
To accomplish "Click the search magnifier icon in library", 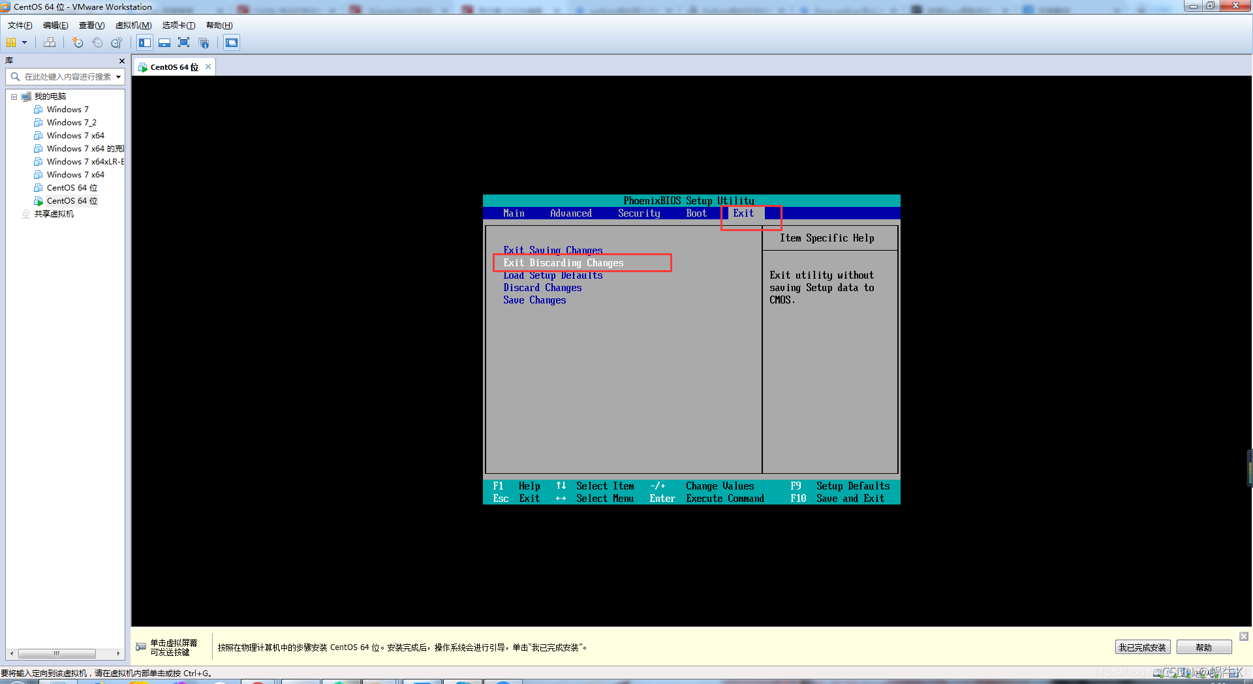I will pyautogui.click(x=14, y=77).
